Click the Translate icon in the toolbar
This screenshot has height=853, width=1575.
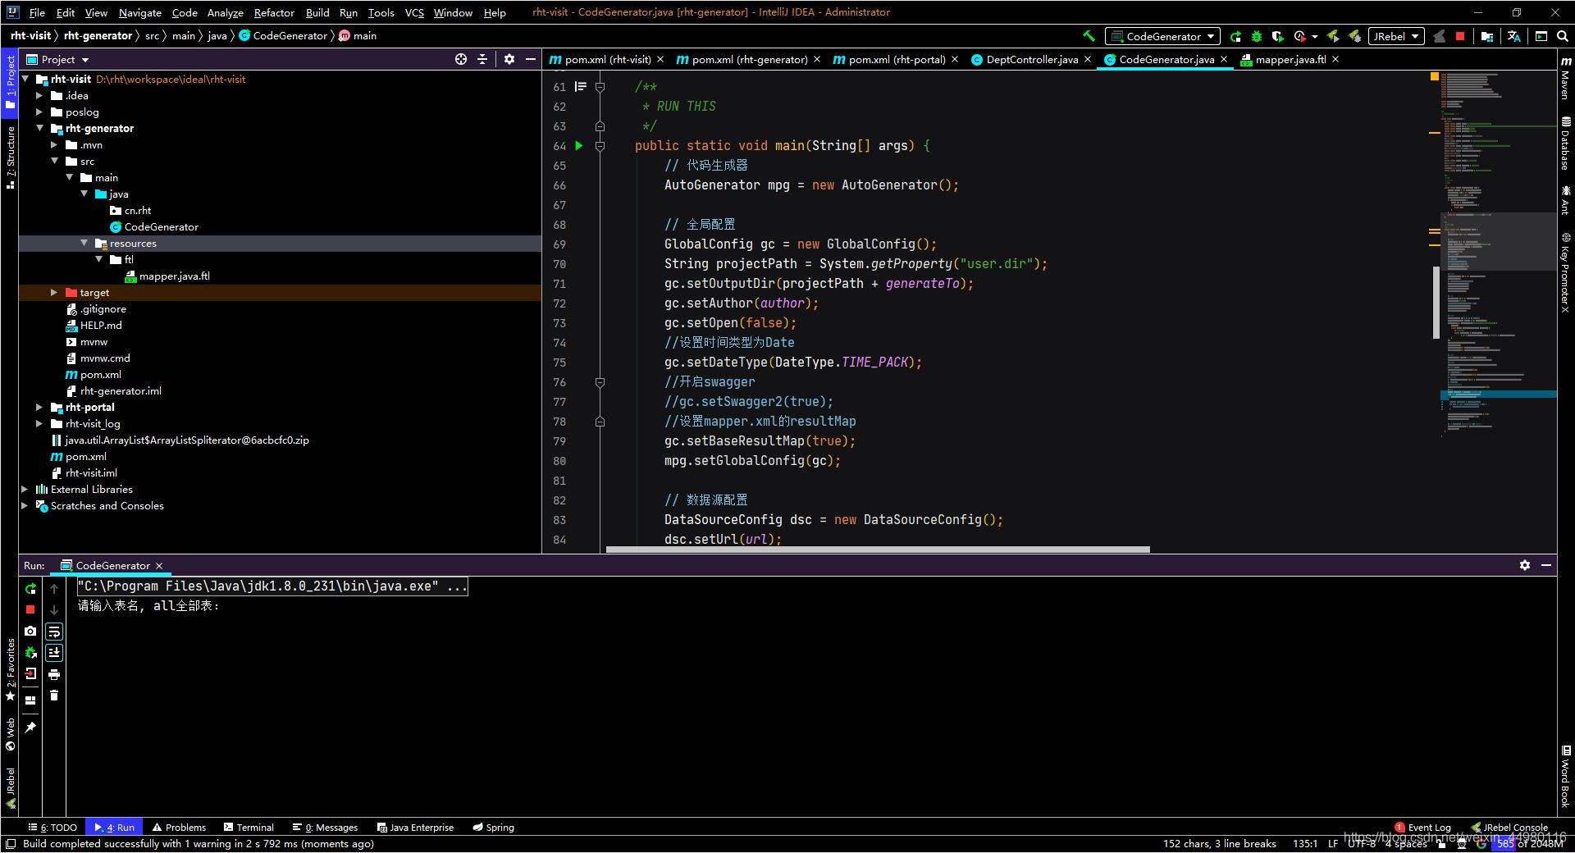coord(1513,36)
